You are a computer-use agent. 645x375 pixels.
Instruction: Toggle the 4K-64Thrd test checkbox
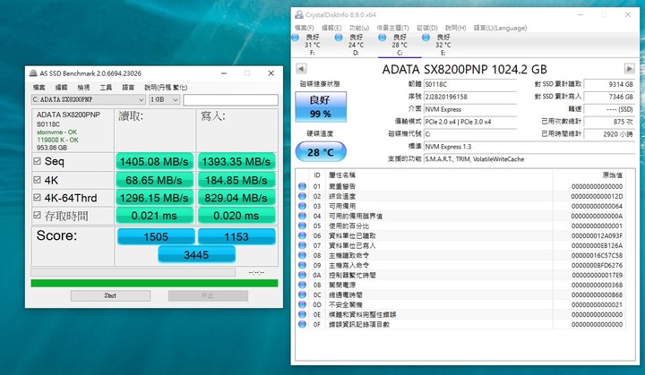(x=37, y=198)
